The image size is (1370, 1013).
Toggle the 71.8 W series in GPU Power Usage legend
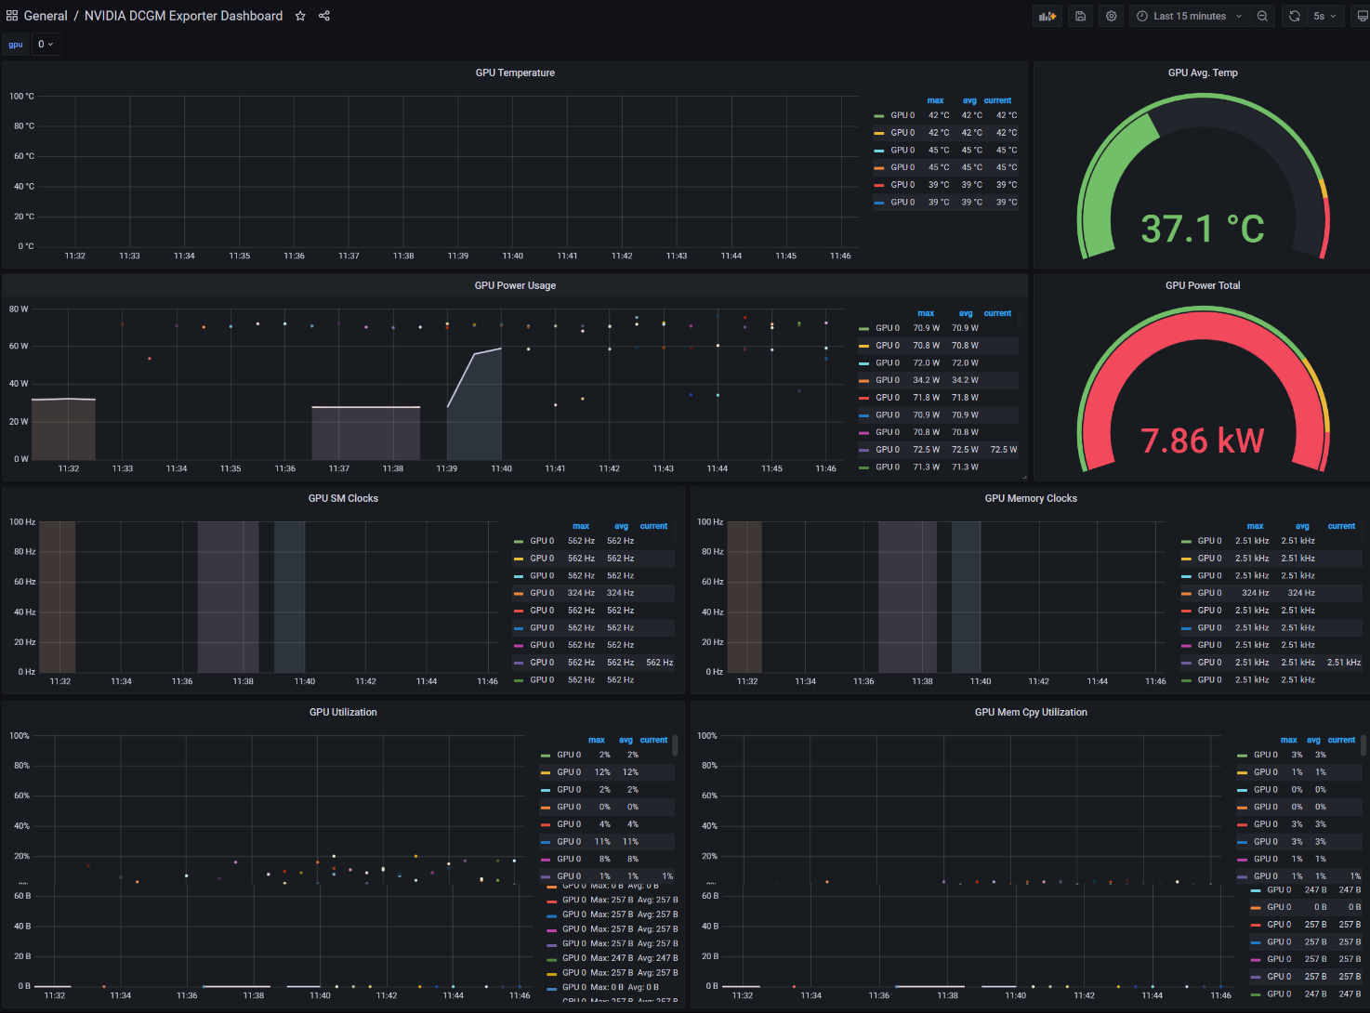tap(888, 397)
